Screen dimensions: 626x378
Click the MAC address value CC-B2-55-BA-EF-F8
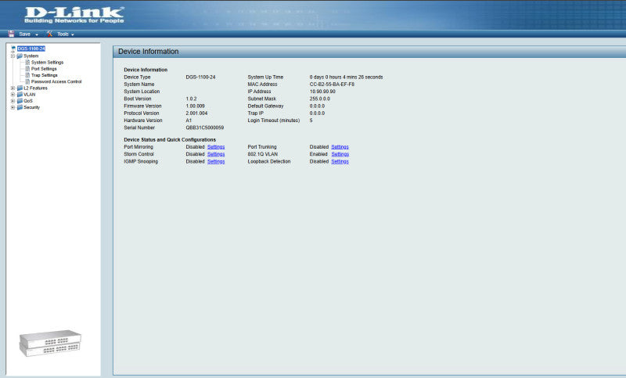[332, 85]
